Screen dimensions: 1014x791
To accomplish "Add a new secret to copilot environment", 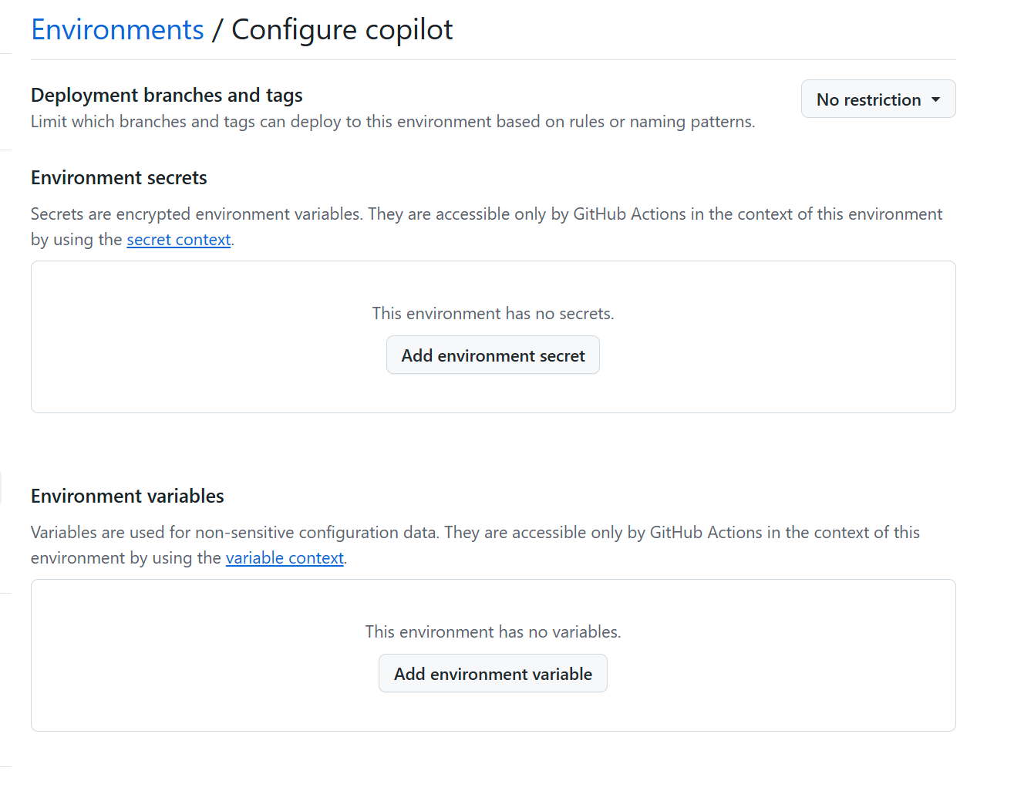I will (493, 355).
